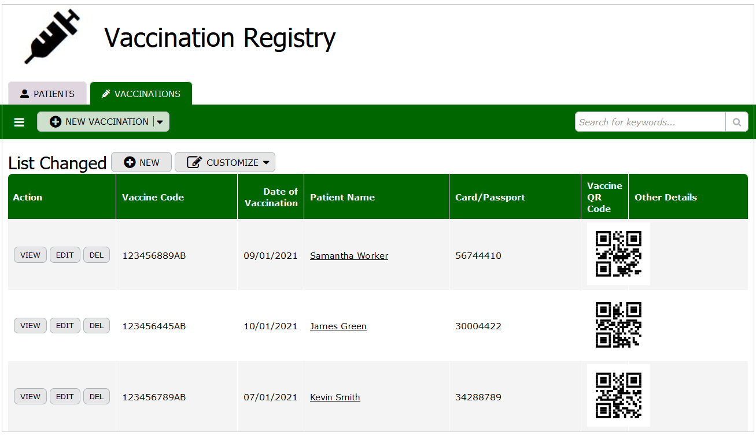Image resolution: width=756 pixels, height=435 pixels.
Task: Open the hamburger menu icon
Action: (19, 122)
